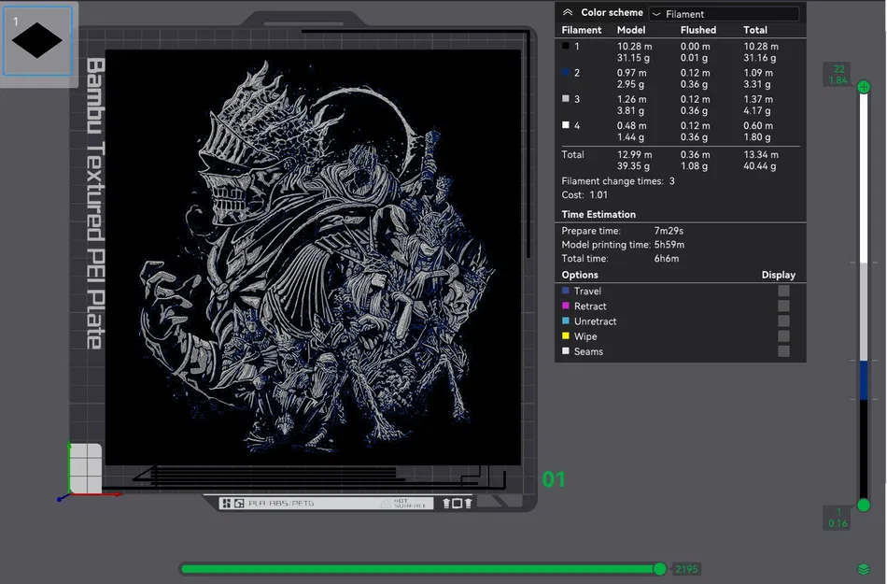
Task: Enable the Wipe display checkbox
Action: [x=782, y=336]
